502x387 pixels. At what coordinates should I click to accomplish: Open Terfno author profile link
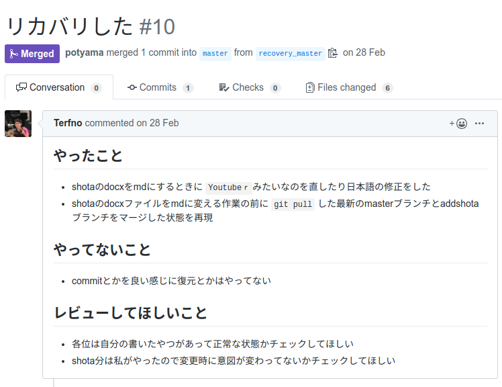[68, 123]
